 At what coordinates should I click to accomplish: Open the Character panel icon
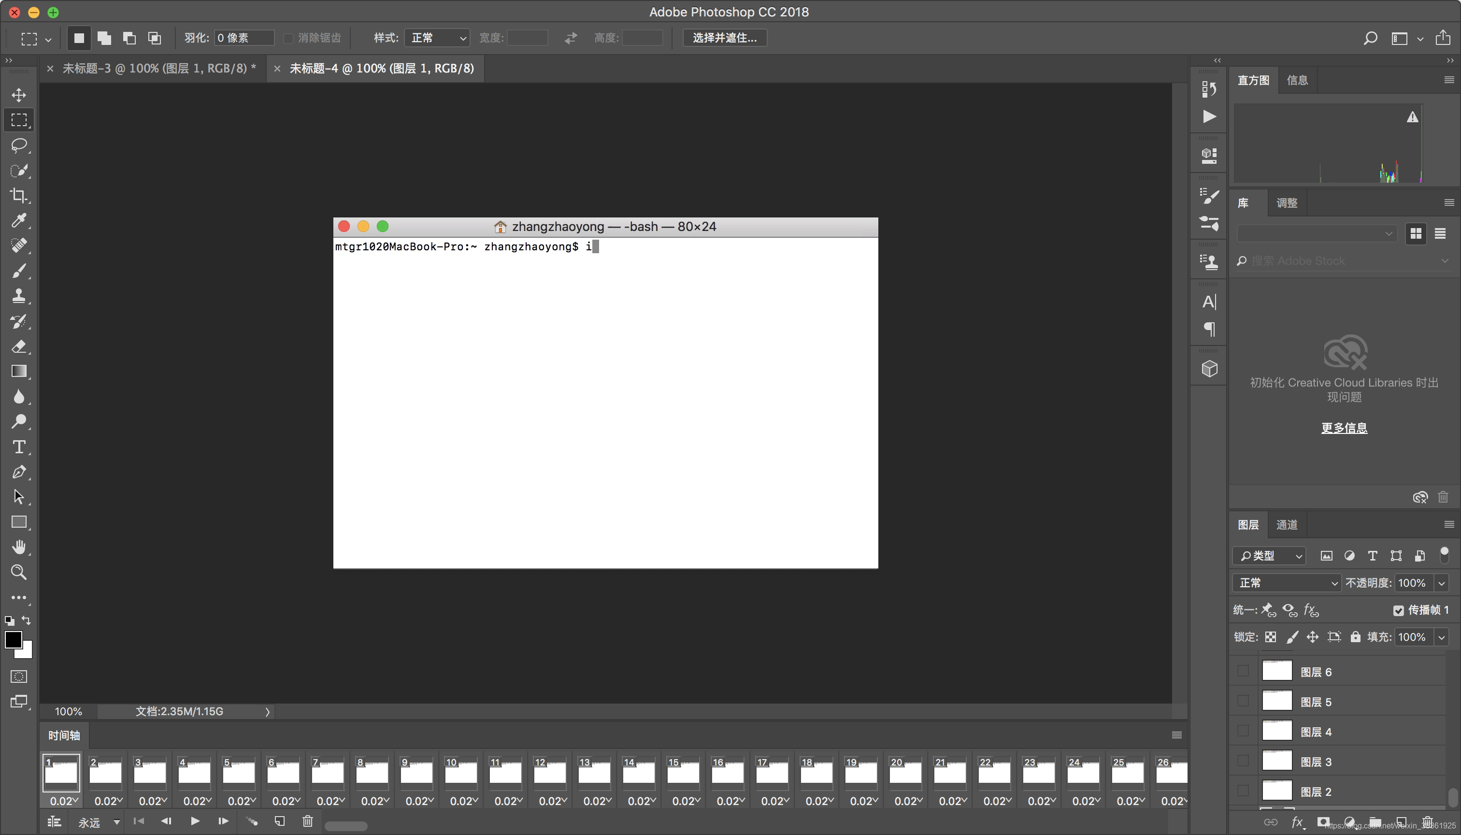(1209, 302)
